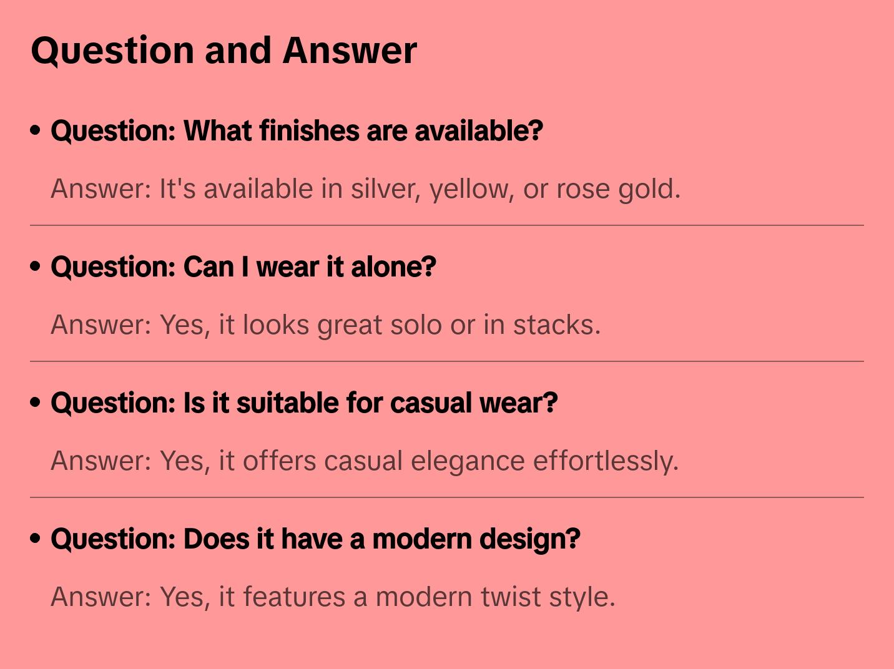Click the word "Answer" in the page heading
The height and width of the screenshot is (669, 894).
coord(350,51)
